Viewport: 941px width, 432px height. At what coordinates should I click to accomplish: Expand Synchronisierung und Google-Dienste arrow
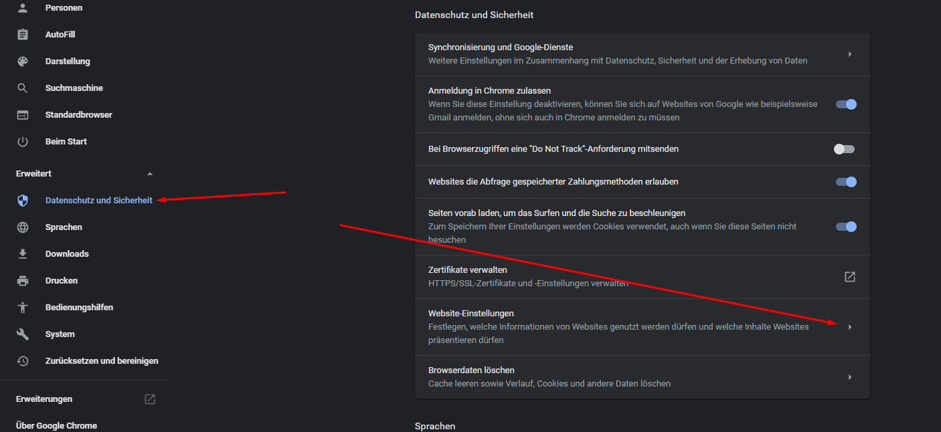point(850,54)
